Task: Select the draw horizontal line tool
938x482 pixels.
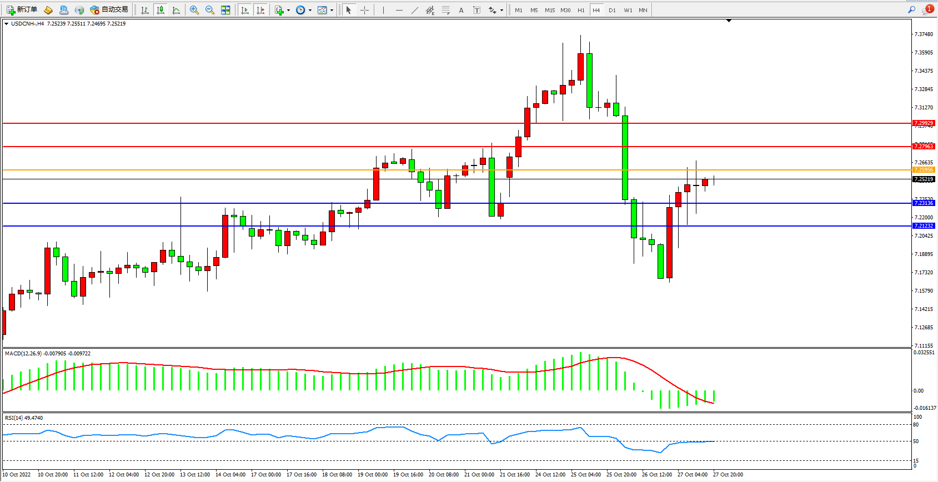Action: click(399, 10)
